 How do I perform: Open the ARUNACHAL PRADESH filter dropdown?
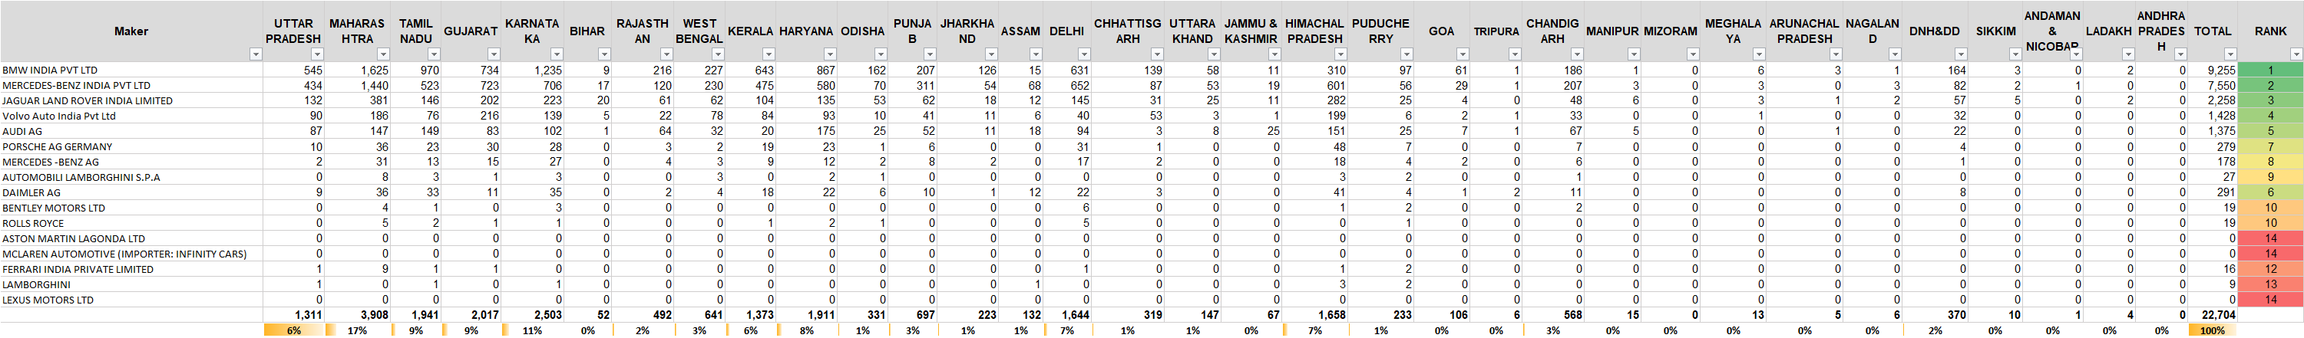point(1836,54)
